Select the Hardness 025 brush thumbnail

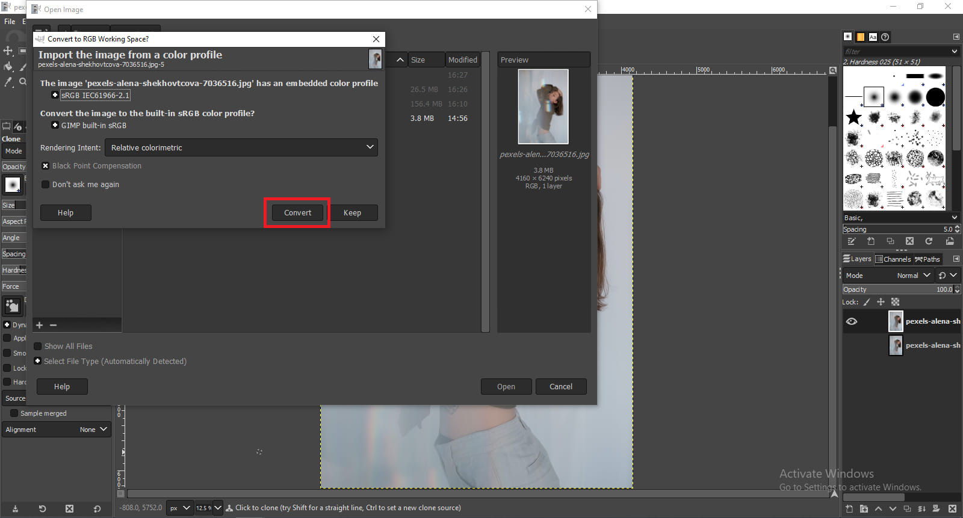click(x=873, y=96)
